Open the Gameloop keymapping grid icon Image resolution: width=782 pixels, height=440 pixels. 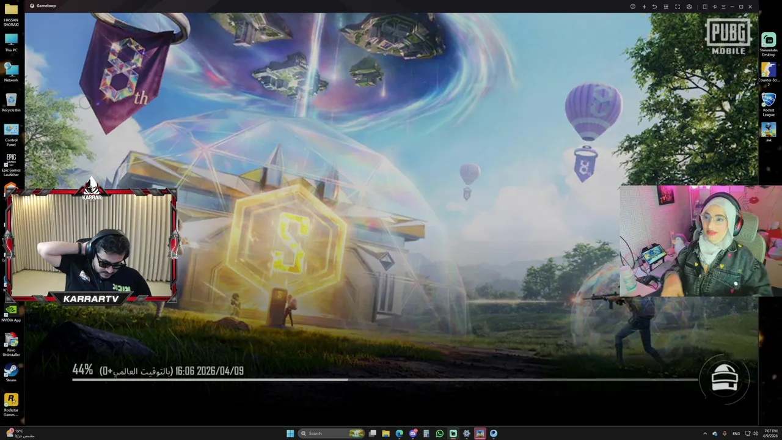[665, 7]
